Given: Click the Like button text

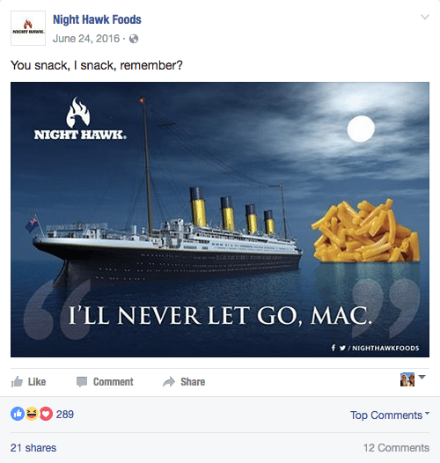Looking at the screenshot, I should pyautogui.click(x=37, y=382).
